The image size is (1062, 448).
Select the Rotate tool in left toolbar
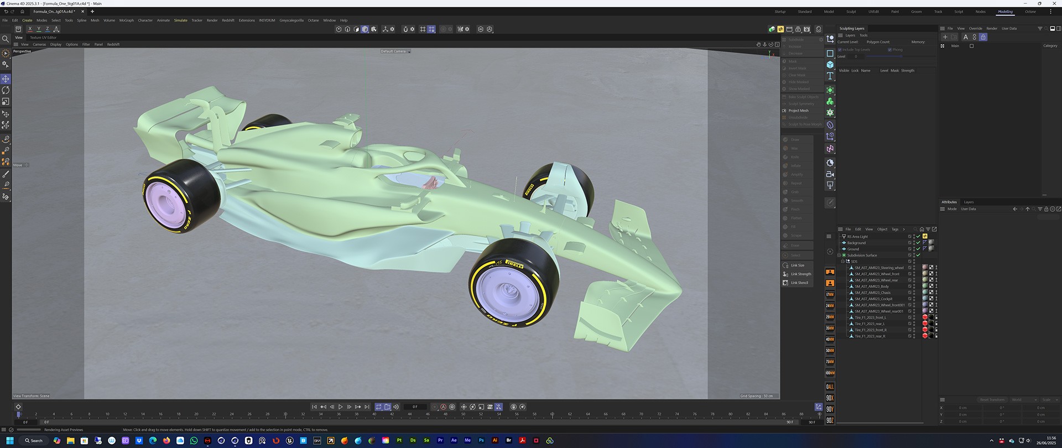tap(6, 90)
